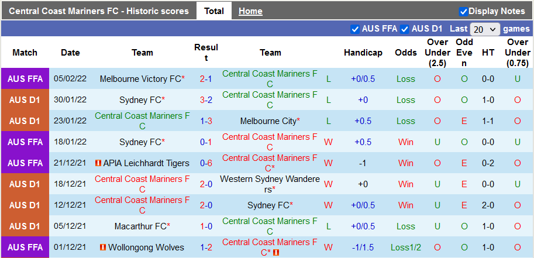Click the 1-3 result versus Melbourne City

point(206,121)
